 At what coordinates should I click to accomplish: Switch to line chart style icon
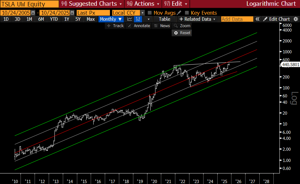130,19
